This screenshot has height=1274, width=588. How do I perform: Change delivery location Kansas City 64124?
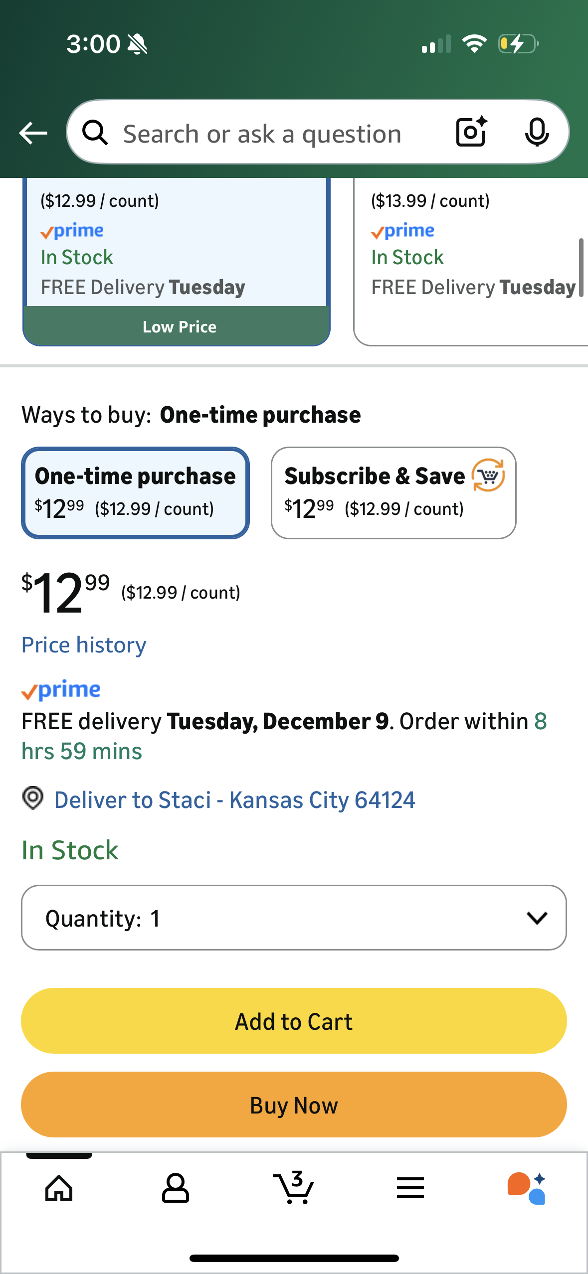point(234,800)
